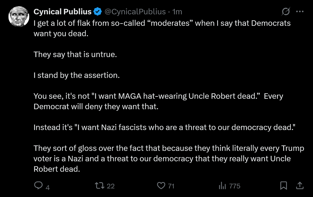Screen dimensions: 313x197
Task: Bookmark this post by Cynical Publius
Action: tap(283, 186)
